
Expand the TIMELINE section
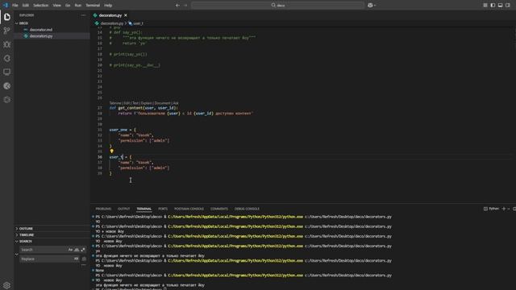tap(27, 234)
